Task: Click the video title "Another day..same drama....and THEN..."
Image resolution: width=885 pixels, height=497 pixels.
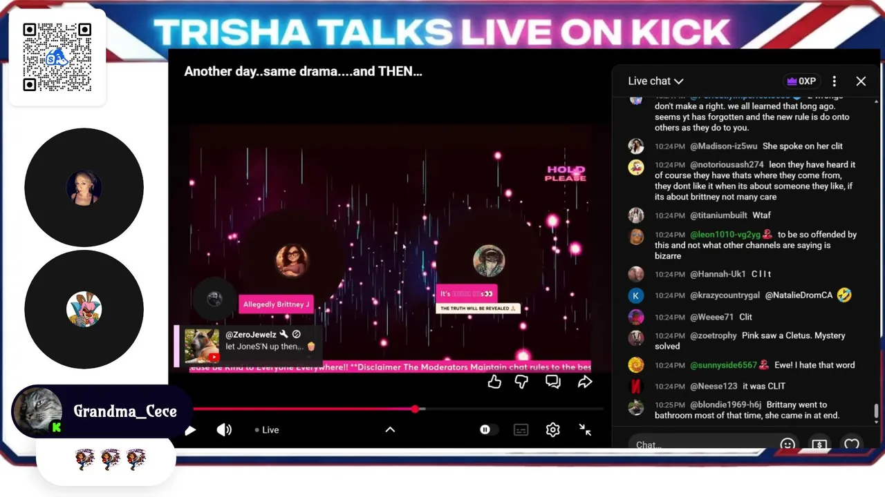Action: [303, 71]
